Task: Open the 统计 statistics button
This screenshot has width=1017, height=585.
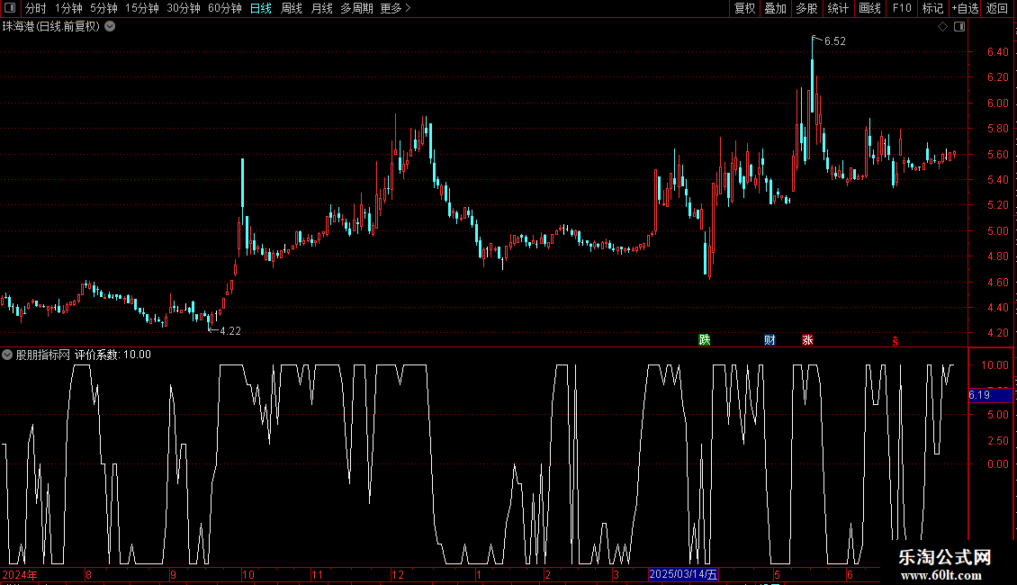Action: pos(838,8)
